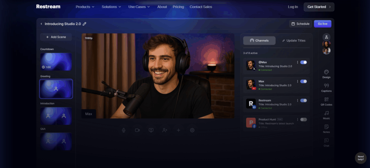
Task: Go to the About page
Action: click(x=162, y=7)
